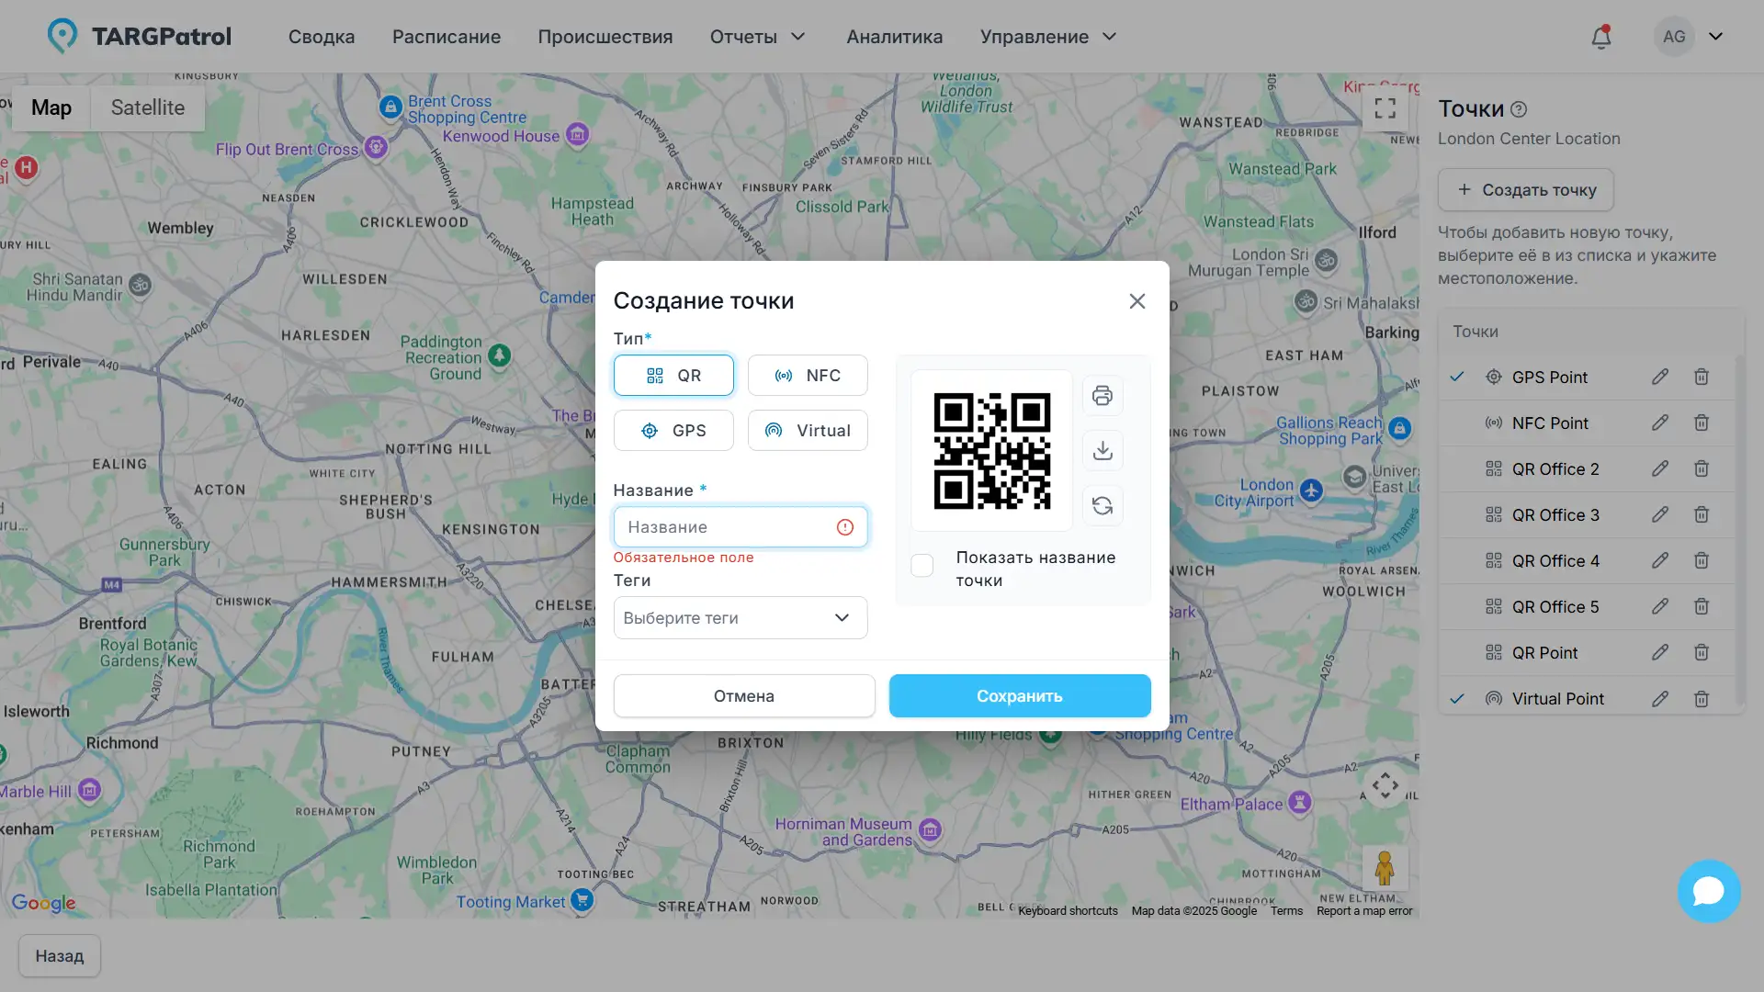Save the new point with Сохранить
This screenshot has height=992, width=1764.
pyautogui.click(x=1019, y=695)
